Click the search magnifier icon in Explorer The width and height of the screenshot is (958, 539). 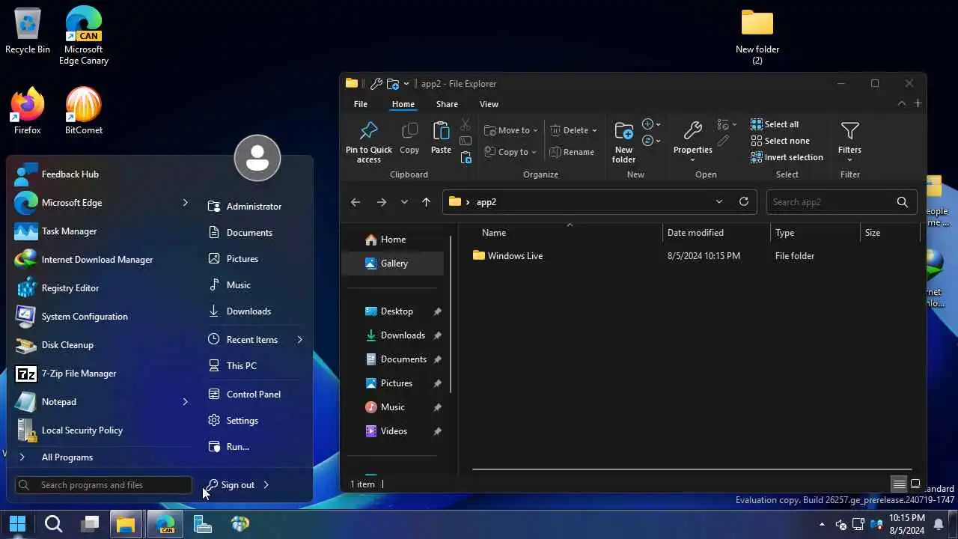click(903, 202)
